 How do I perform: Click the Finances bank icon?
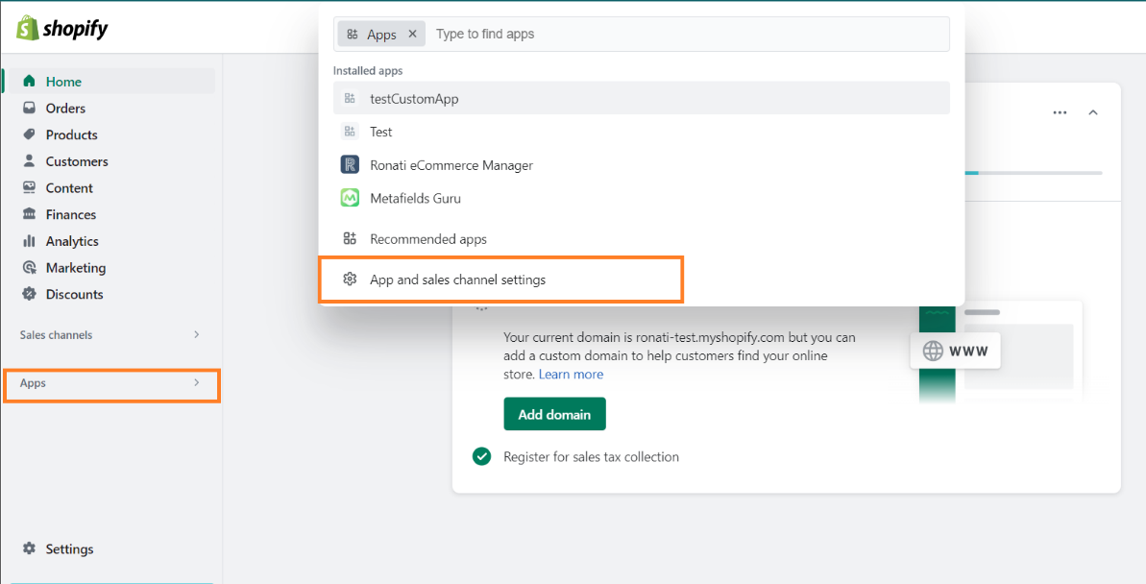point(29,214)
